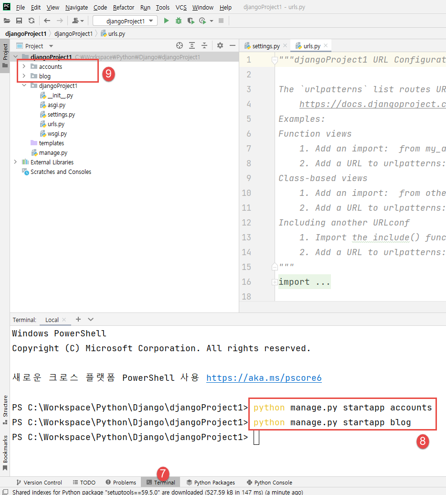Open the VCS menu
The height and width of the screenshot is (495, 446).
pyautogui.click(x=181, y=7)
